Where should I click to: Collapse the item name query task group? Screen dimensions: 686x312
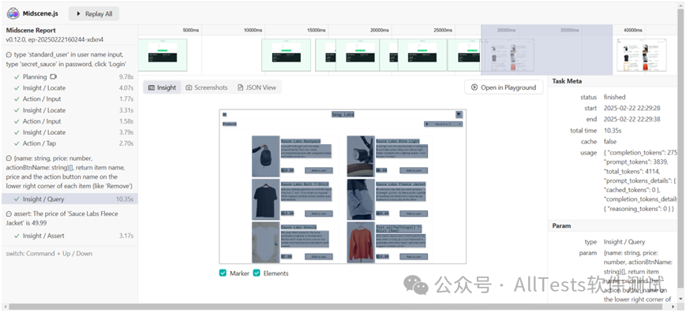(9, 158)
